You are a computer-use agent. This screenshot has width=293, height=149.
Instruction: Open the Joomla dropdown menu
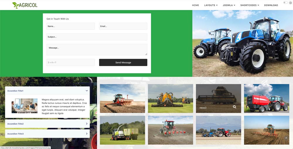[x=229, y=5]
